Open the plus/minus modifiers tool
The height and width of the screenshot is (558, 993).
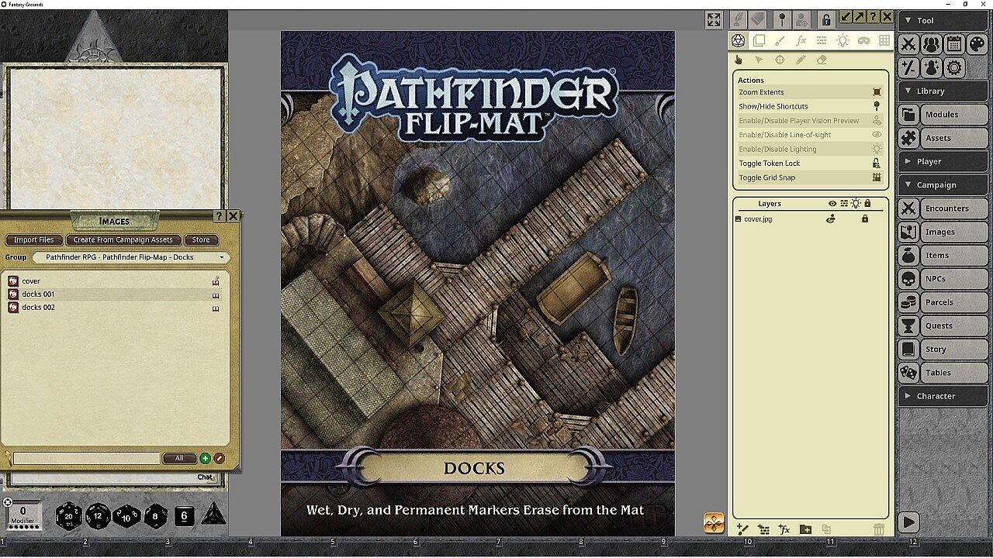pyautogui.click(x=908, y=67)
